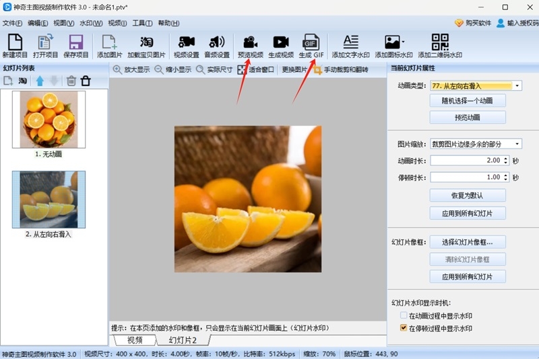
Task: Click add-slide page icon in slide list
Action: [x=8, y=81]
